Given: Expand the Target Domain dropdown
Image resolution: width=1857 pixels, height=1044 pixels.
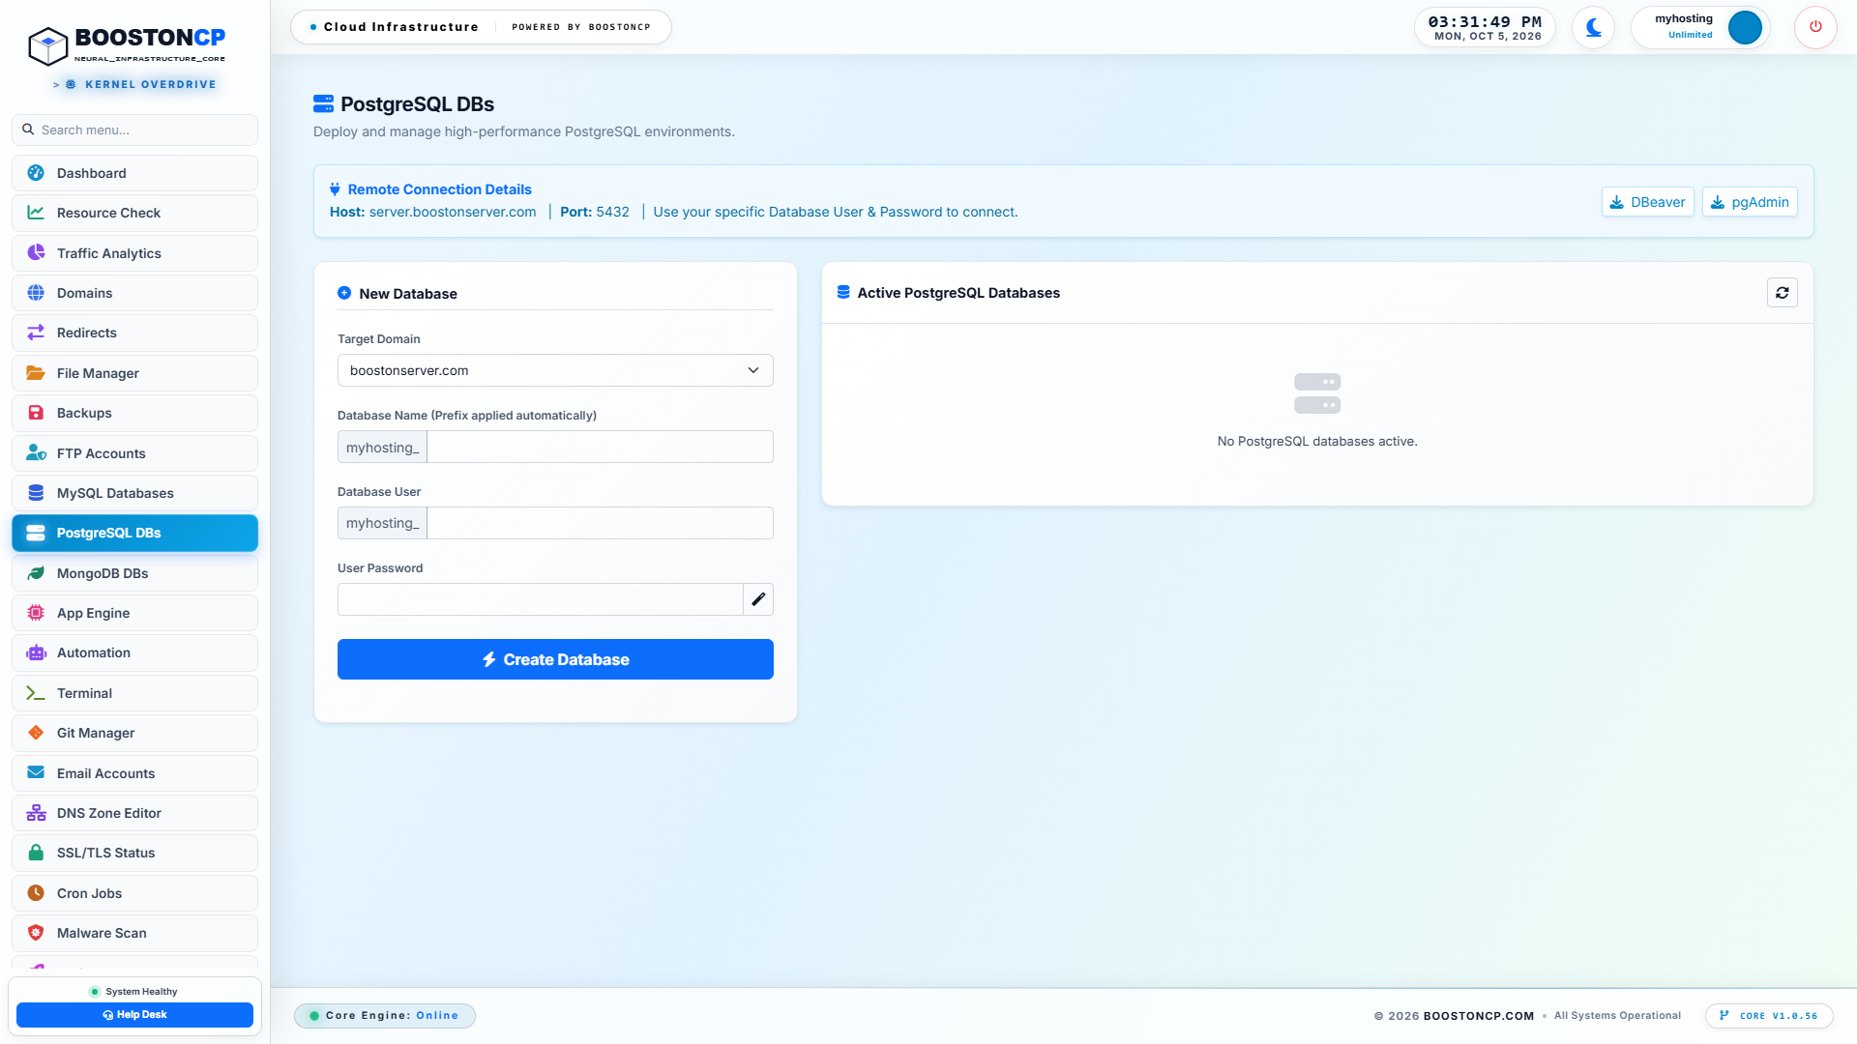Looking at the screenshot, I should point(555,370).
